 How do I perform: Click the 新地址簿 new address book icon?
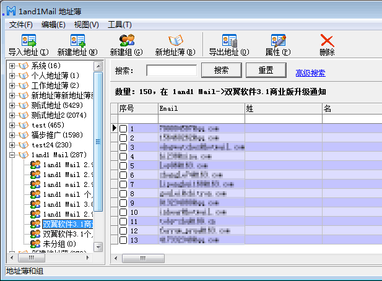pyautogui.click(x=175, y=41)
